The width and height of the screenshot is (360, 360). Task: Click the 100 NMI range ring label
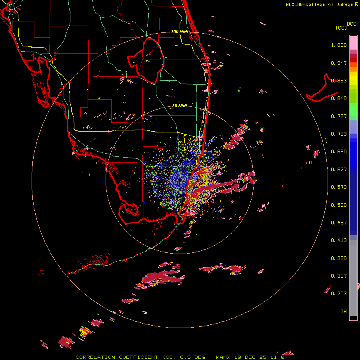tap(180, 32)
